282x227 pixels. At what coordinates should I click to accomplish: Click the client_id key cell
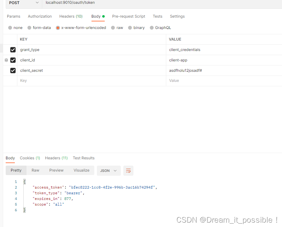(91, 60)
